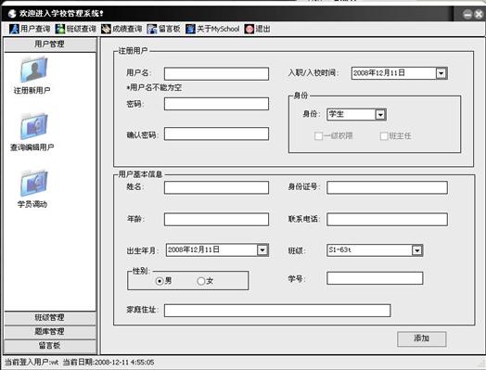This screenshot has height=370, width=486.
Task: Toggle the 班主任 checkbox
Action: pyautogui.click(x=384, y=136)
